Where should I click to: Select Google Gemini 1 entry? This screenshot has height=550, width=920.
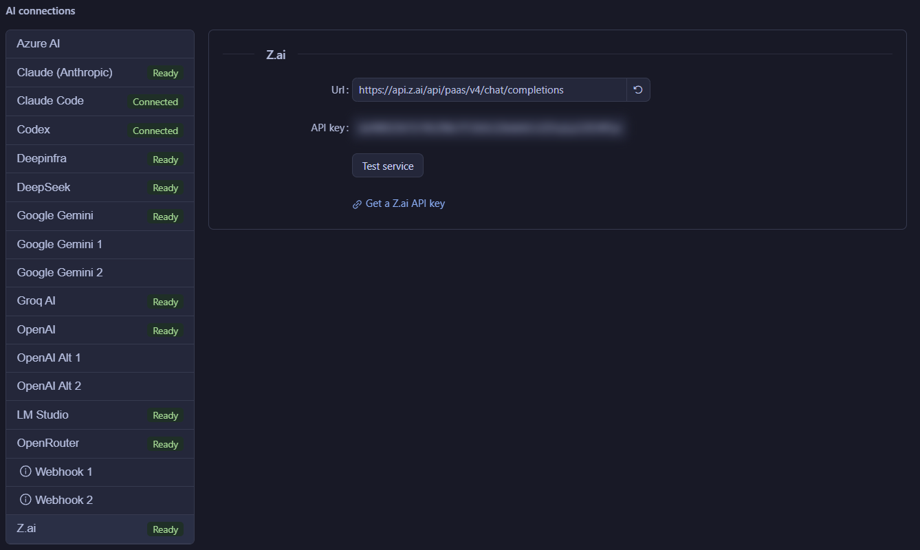100,245
